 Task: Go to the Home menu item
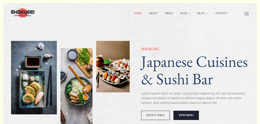point(138,13)
